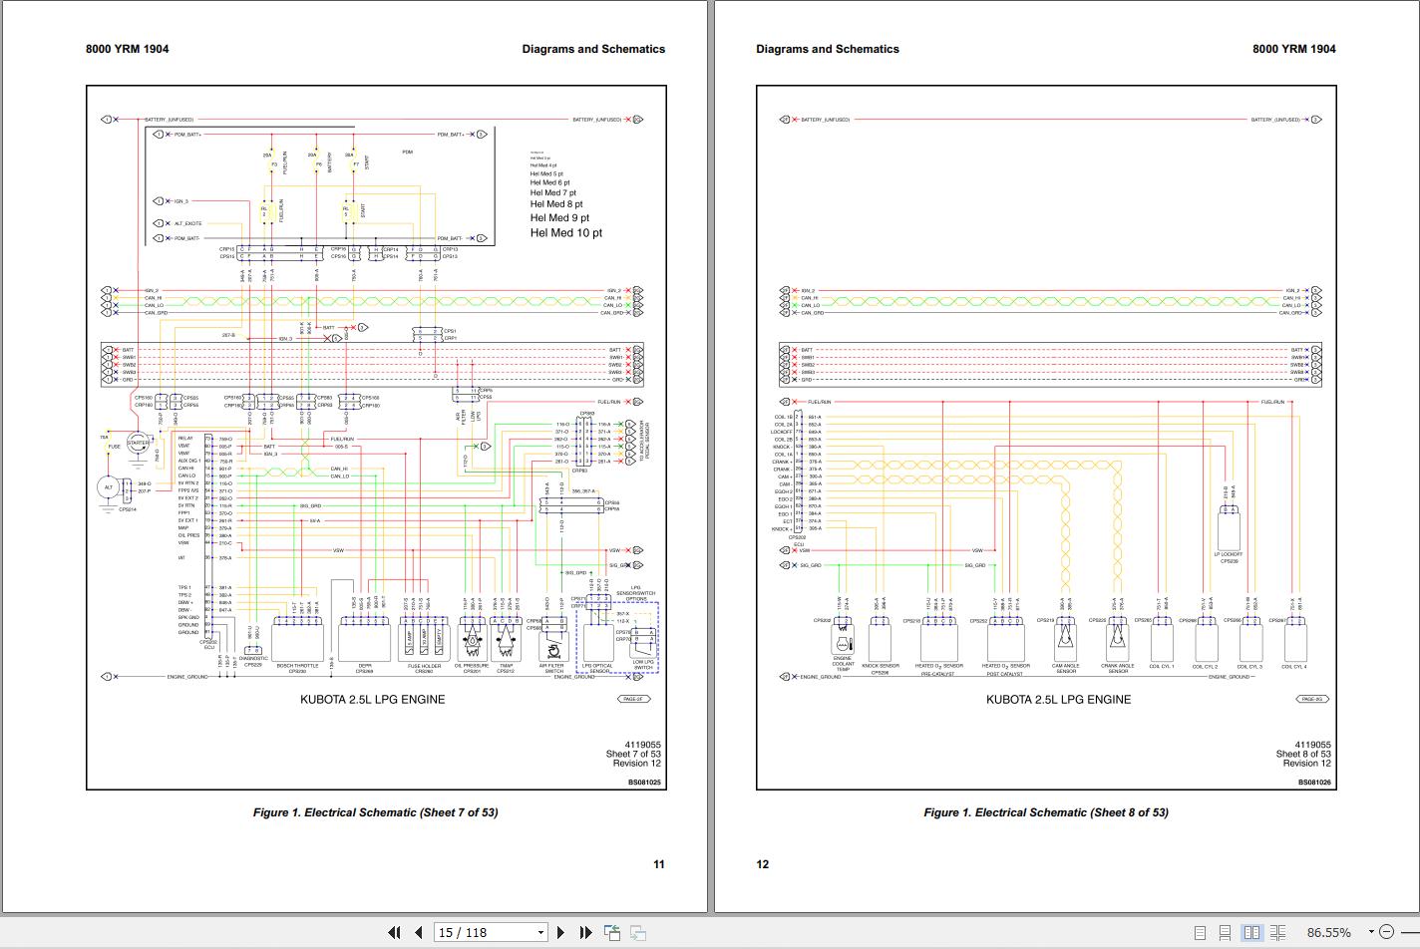The image size is (1420, 949).
Task: Click page number 12 on right page
Action: [763, 864]
